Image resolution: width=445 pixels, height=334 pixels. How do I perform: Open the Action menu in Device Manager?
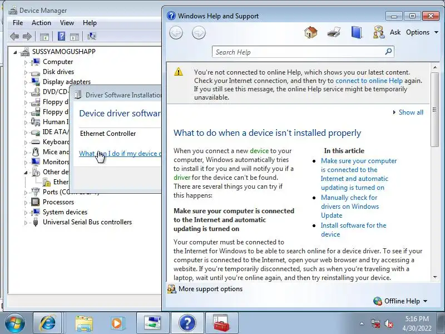[x=41, y=23]
